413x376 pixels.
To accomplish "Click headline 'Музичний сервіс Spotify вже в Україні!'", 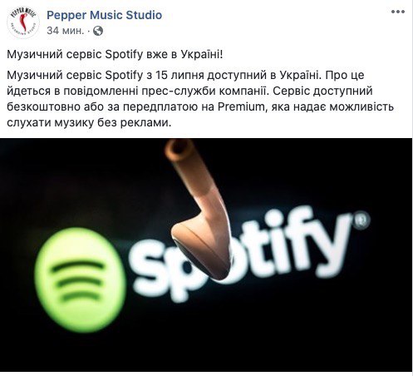I will tap(115, 55).
